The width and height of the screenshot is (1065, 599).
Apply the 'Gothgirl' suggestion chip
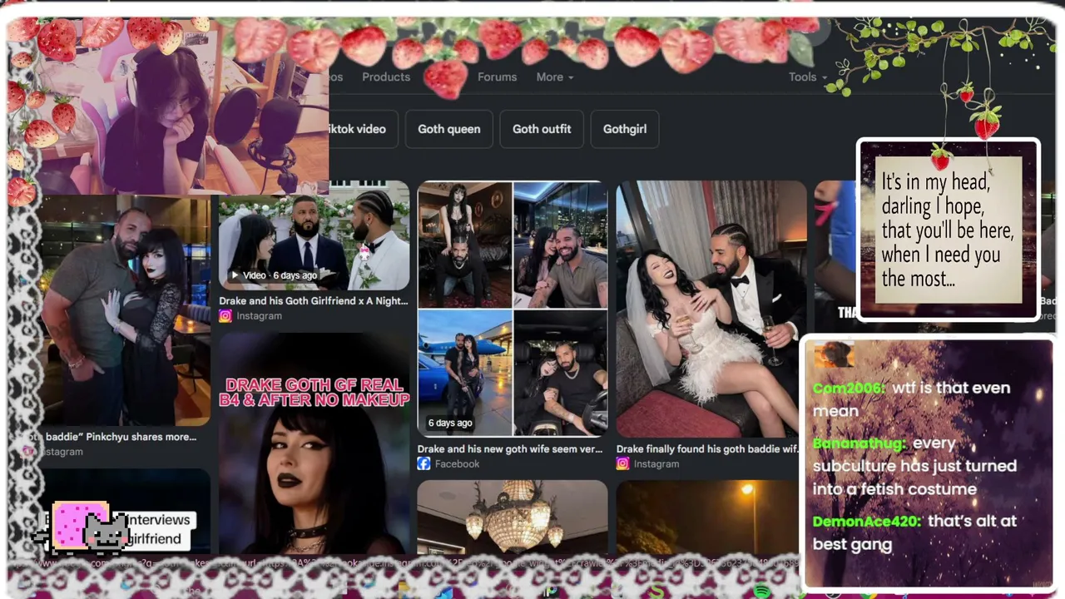pos(625,129)
